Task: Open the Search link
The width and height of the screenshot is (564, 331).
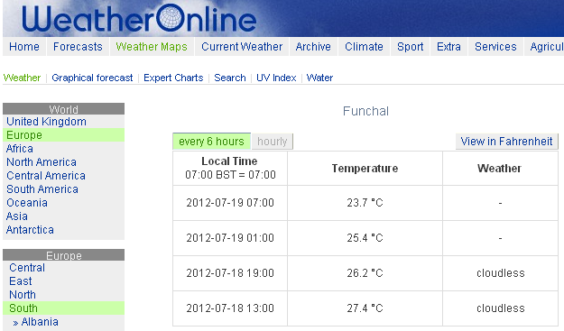Action: tap(230, 78)
